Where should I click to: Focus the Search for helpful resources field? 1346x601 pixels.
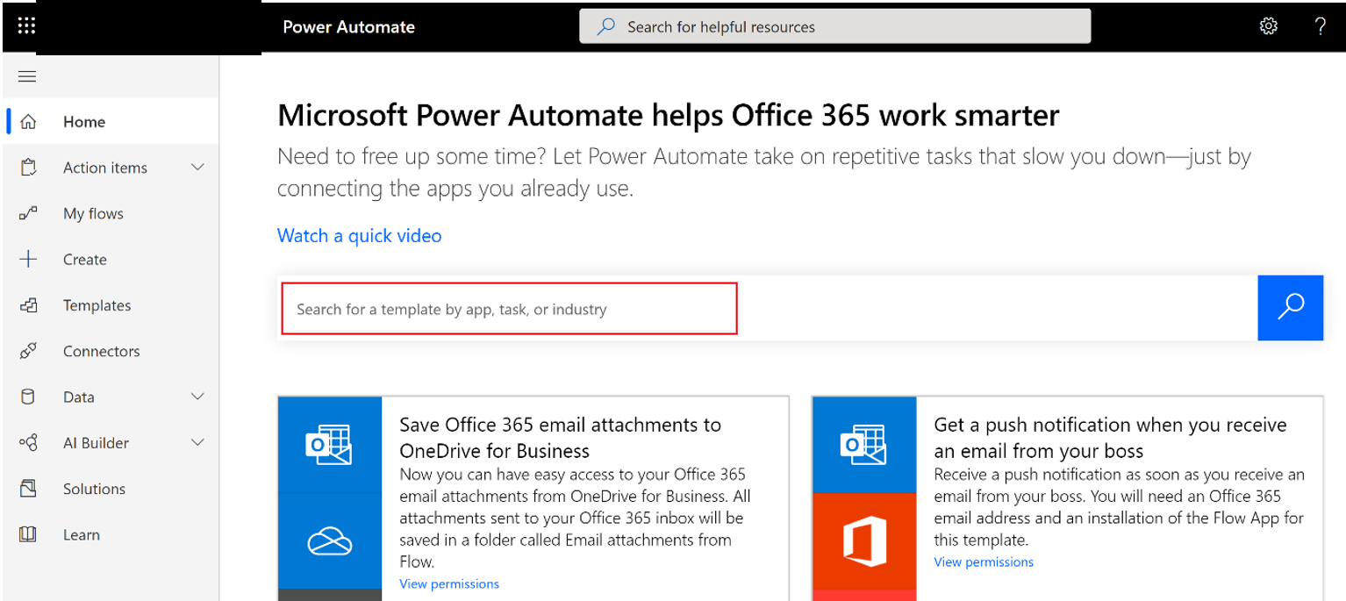834,26
